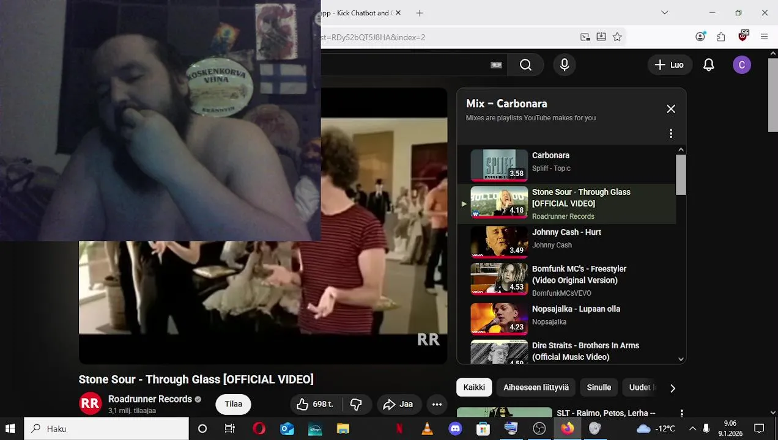Screen dimensions: 778x440
Task: Start voice search with the microphone icon
Action: 565,65
